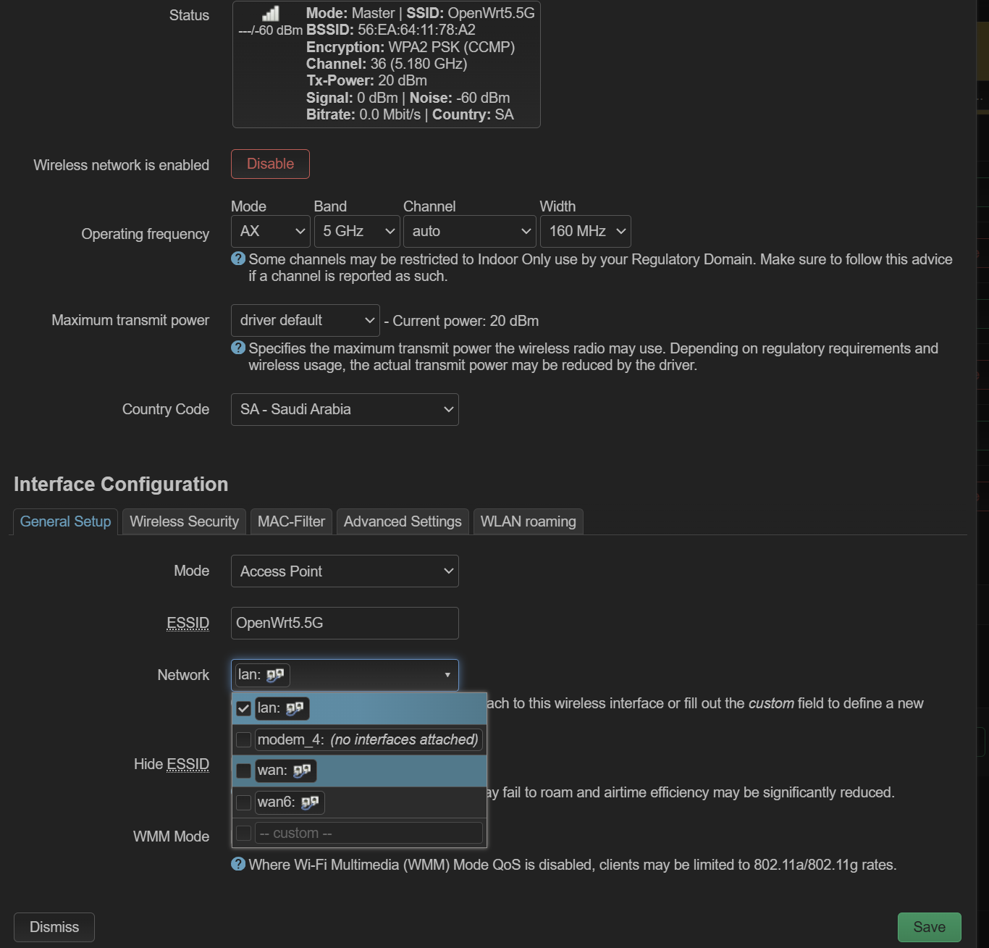Click the BSSID 56:EA:64:11:78:A2 text

pyautogui.click(x=391, y=30)
